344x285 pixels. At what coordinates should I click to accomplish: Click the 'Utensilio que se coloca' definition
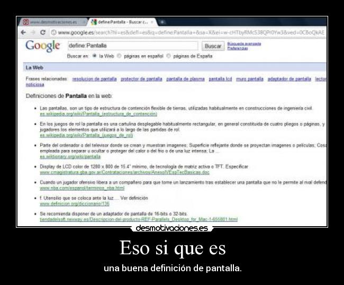coord(94,198)
